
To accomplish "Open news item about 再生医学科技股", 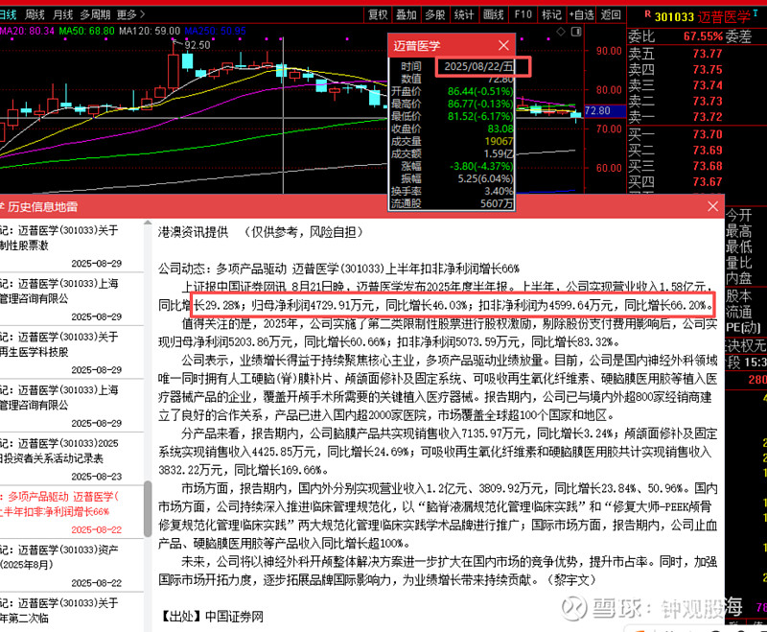I will (x=71, y=352).
